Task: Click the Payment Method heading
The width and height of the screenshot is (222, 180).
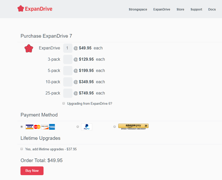Action: coord(39,115)
